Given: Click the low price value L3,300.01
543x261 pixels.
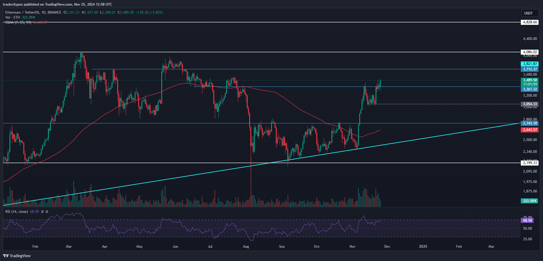Looking at the screenshot, I should click(108, 12).
